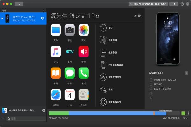
Task: Select Transfer to another device (转移至其他设备)
Action: tap(111, 65)
